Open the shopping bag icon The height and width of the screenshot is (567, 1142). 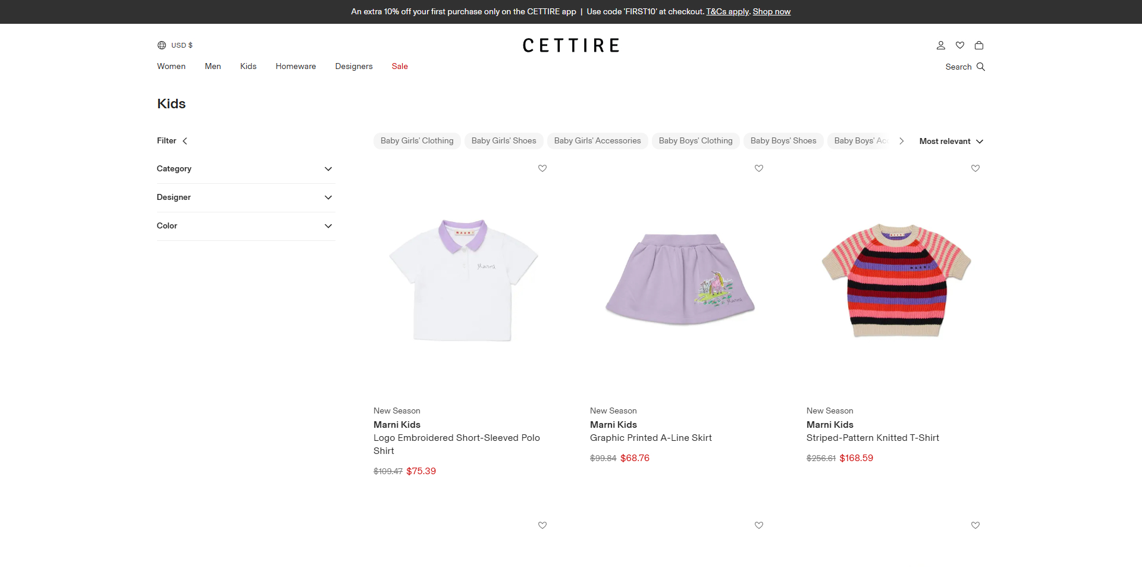(x=979, y=45)
